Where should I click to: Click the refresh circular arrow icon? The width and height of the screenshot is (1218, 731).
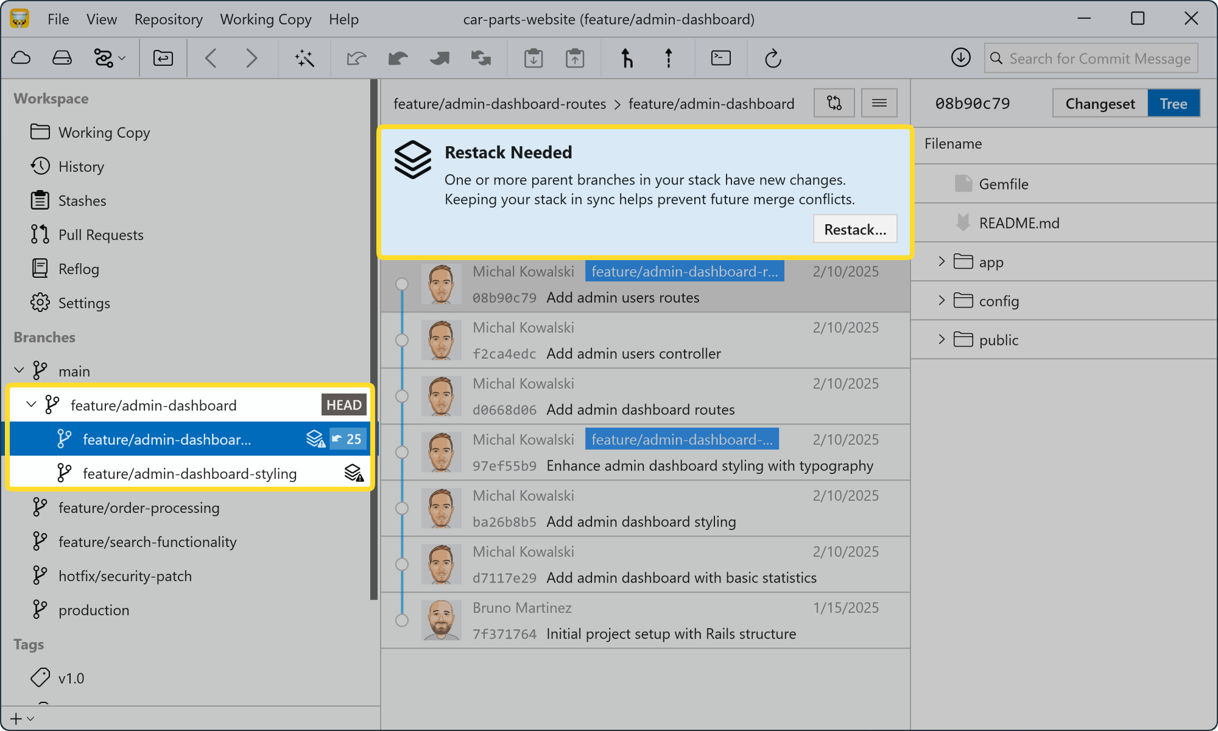[773, 58]
